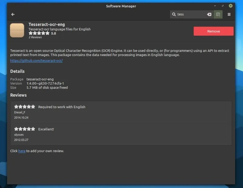The height and width of the screenshot is (188, 243).
Task: Click the package version value text
Action: [x=45, y=83]
